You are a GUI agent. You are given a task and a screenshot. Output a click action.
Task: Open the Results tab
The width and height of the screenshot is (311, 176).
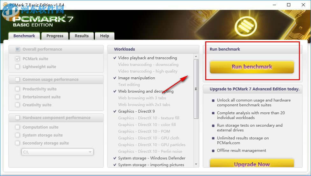click(82, 36)
